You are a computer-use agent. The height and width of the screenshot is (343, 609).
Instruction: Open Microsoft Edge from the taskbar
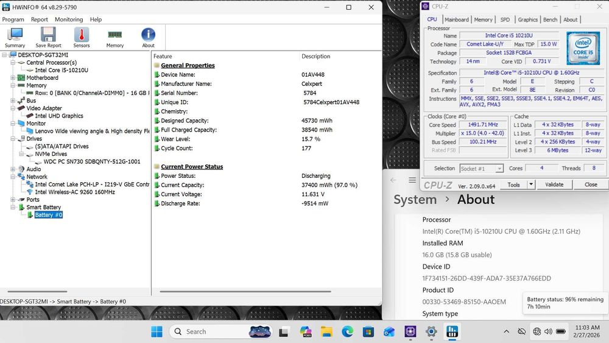point(348,332)
